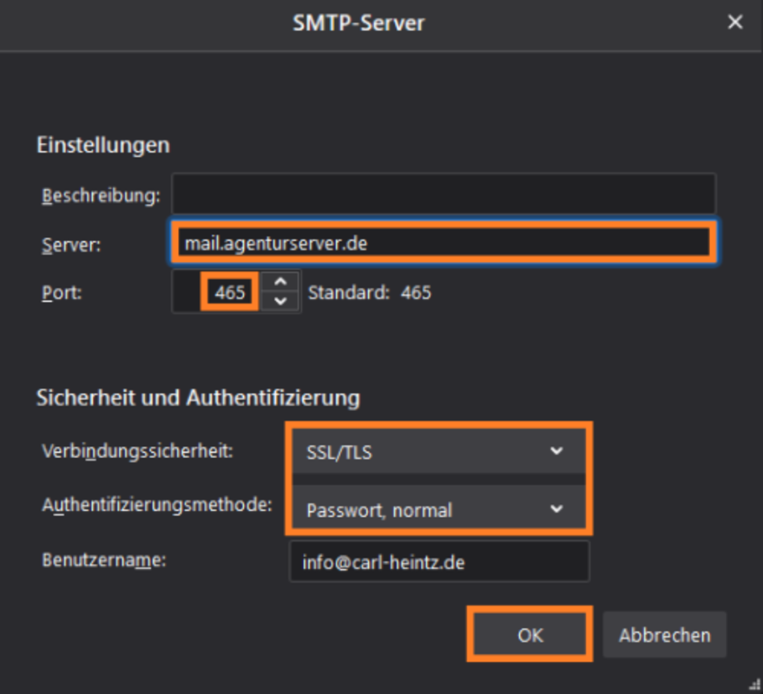This screenshot has height=694, width=763.
Task: Click the Beschreibung label
Action: pyautogui.click(x=101, y=195)
